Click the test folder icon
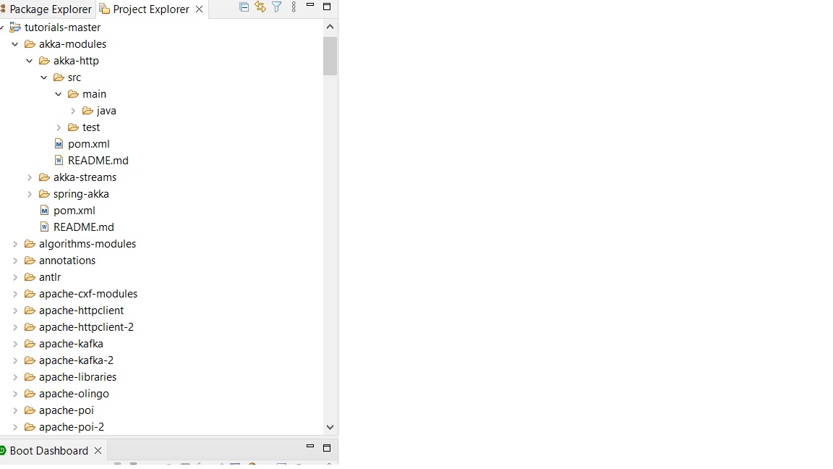 point(73,127)
